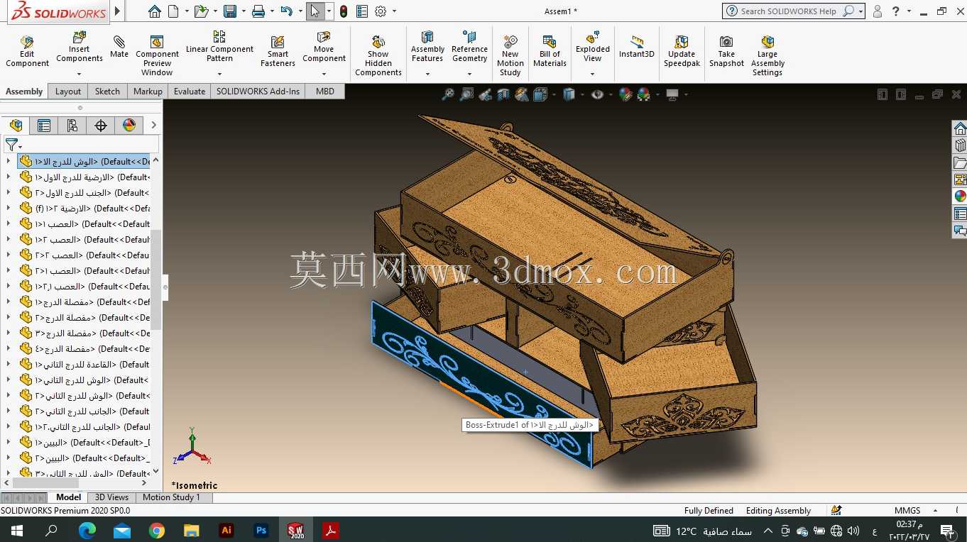Switch to Sketch tab
This screenshot has width=967, height=542.
click(x=107, y=91)
